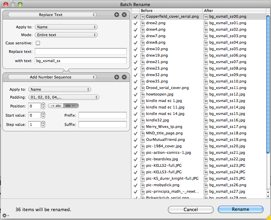This screenshot has width=271, height=220.
Task: Position number at the start (-> abc)
Action: tap(56, 106)
